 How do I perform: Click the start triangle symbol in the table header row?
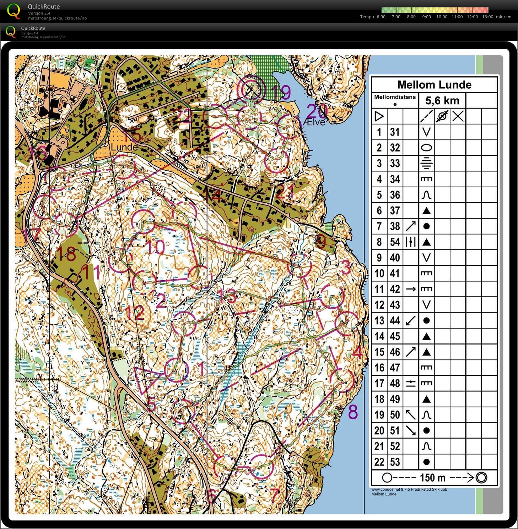[379, 116]
